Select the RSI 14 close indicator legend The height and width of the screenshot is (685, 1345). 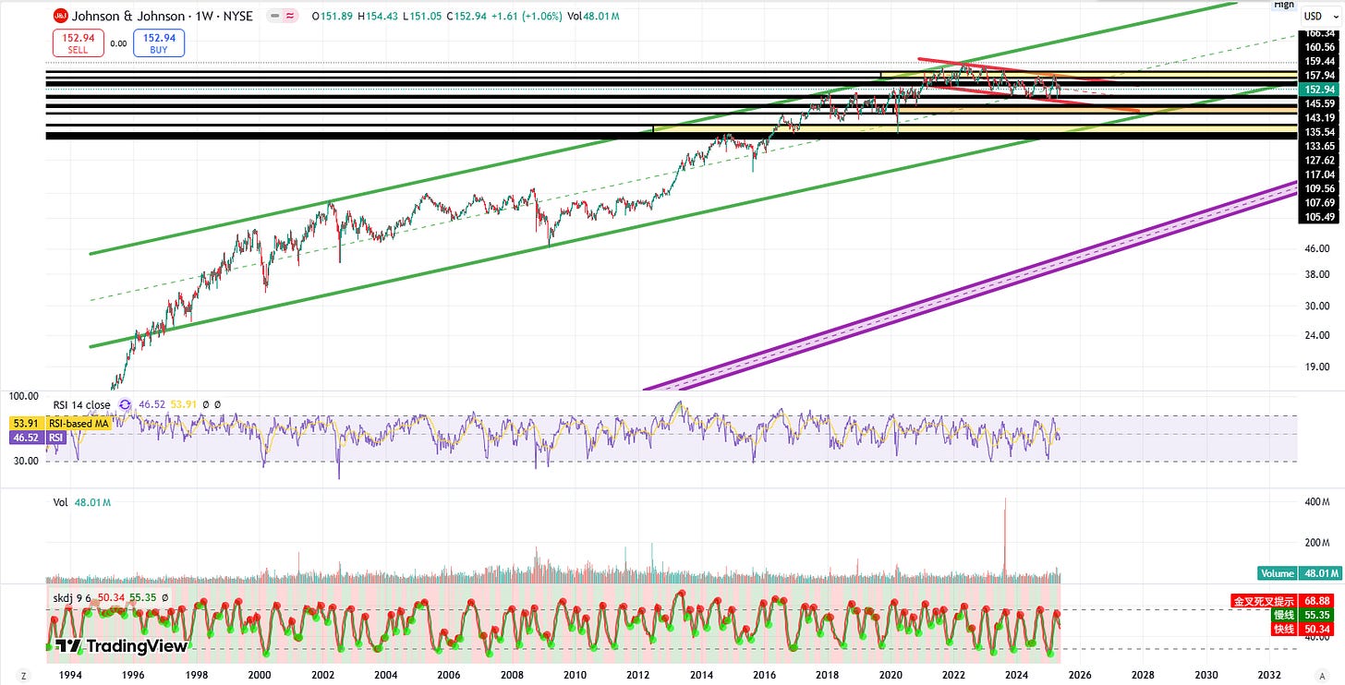(x=81, y=404)
